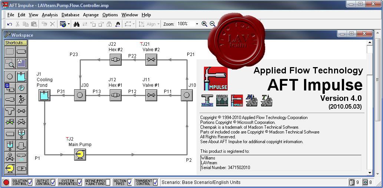Pick the Dead End junction tool
Screen dimensions: 383x188
pos(10,134)
